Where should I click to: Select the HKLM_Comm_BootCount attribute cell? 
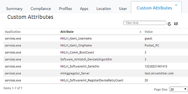[x=77, y=52]
